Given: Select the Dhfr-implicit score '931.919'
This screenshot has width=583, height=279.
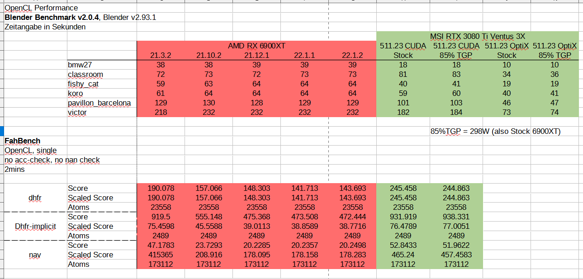Looking at the screenshot, I should click(x=403, y=217).
